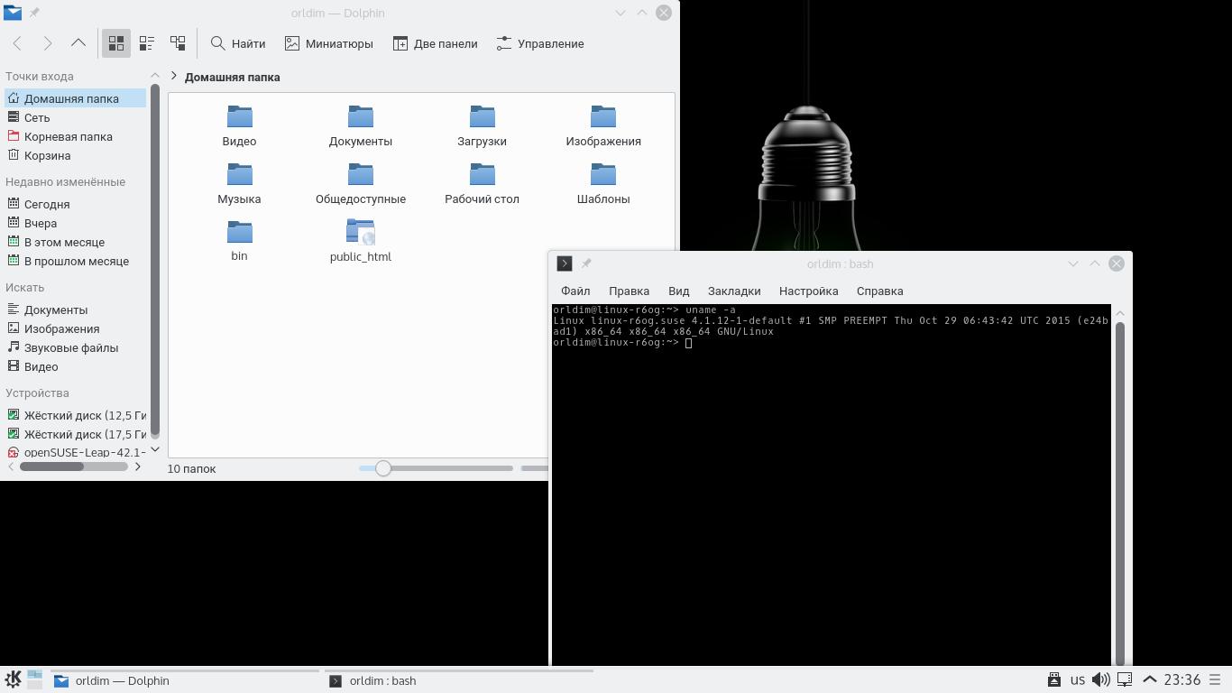Go back in Dolphin navigation history
Screen dimensions: 1232x693
[18, 43]
